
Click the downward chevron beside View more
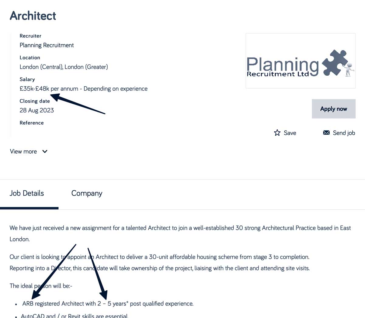tap(44, 151)
